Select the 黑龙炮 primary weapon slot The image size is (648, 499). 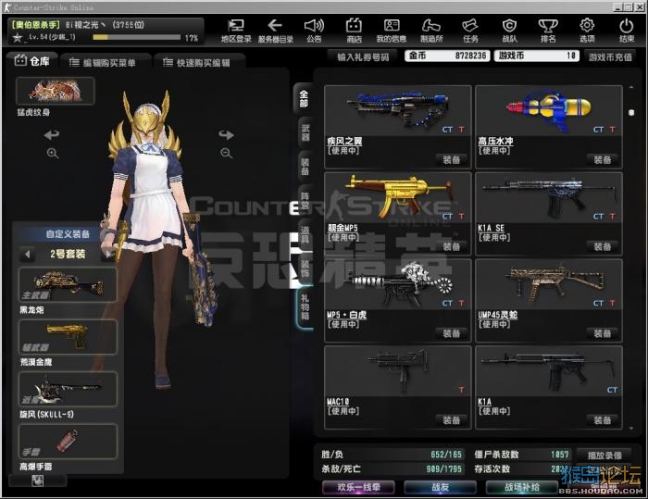pos(68,284)
